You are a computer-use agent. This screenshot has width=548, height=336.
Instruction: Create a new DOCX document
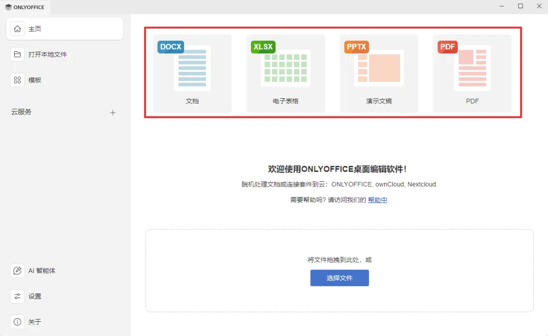(x=192, y=73)
